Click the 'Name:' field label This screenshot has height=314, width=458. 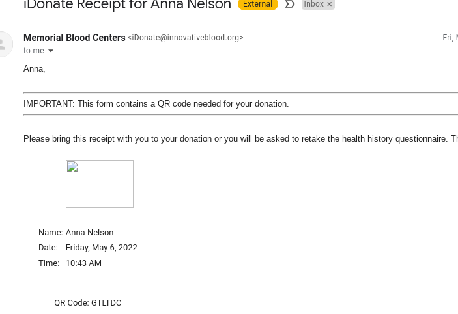[x=50, y=232]
